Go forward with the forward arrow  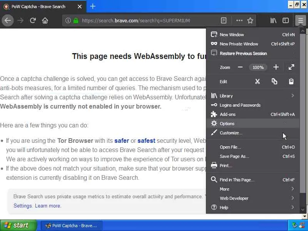(x=20, y=20)
